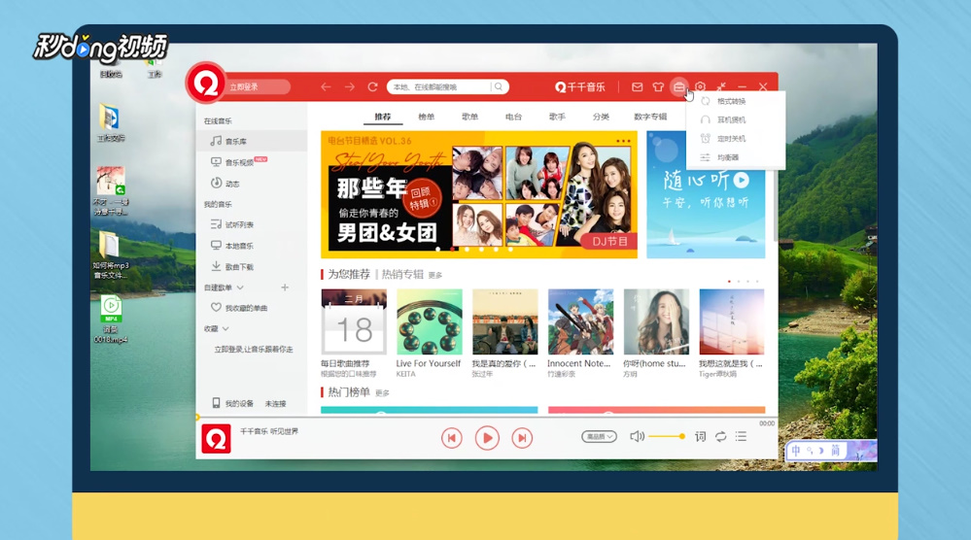The image size is (971, 540).
Task: Click 我的设备 phone icon
Action: point(216,403)
